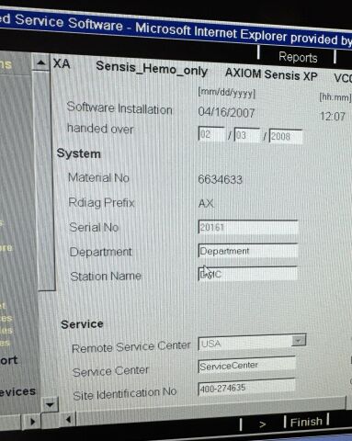Image resolution: width=352 pixels, height=441 pixels.
Task: Click the handed over label
Action: 100,129
